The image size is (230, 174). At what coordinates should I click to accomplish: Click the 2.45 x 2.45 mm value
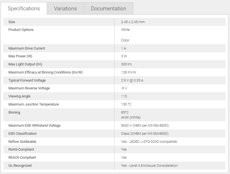coord(133,22)
